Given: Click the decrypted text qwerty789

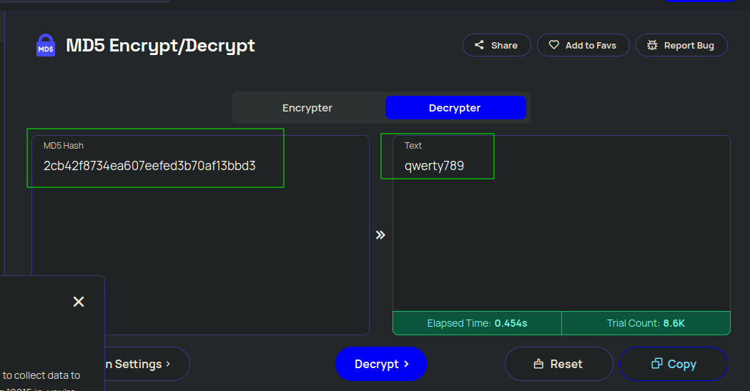Looking at the screenshot, I should (x=434, y=166).
